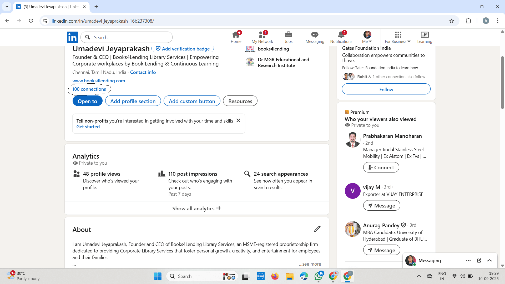Open 110 post impressions analytics
The image size is (505, 284).
193,174
